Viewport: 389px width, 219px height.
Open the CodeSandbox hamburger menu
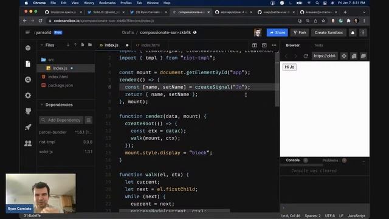click(27, 32)
